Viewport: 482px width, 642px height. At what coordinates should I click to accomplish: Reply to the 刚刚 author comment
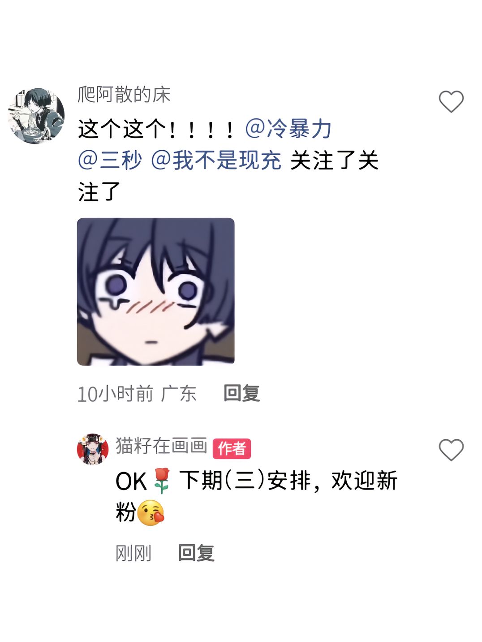tap(196, 553)
